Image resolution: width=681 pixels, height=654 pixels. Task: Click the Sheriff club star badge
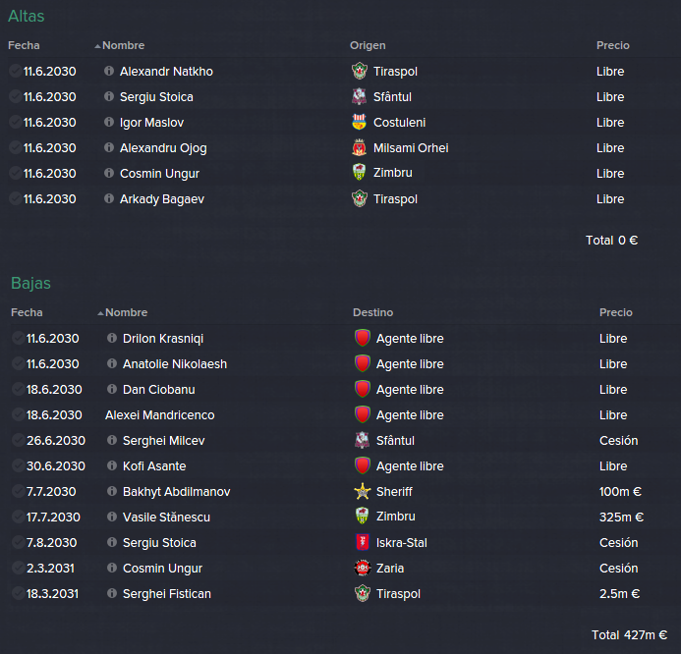coord(363,491)
